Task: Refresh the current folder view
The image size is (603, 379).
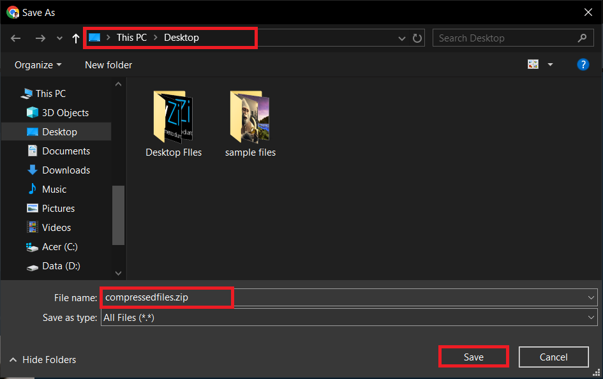Action: point(417,38)
